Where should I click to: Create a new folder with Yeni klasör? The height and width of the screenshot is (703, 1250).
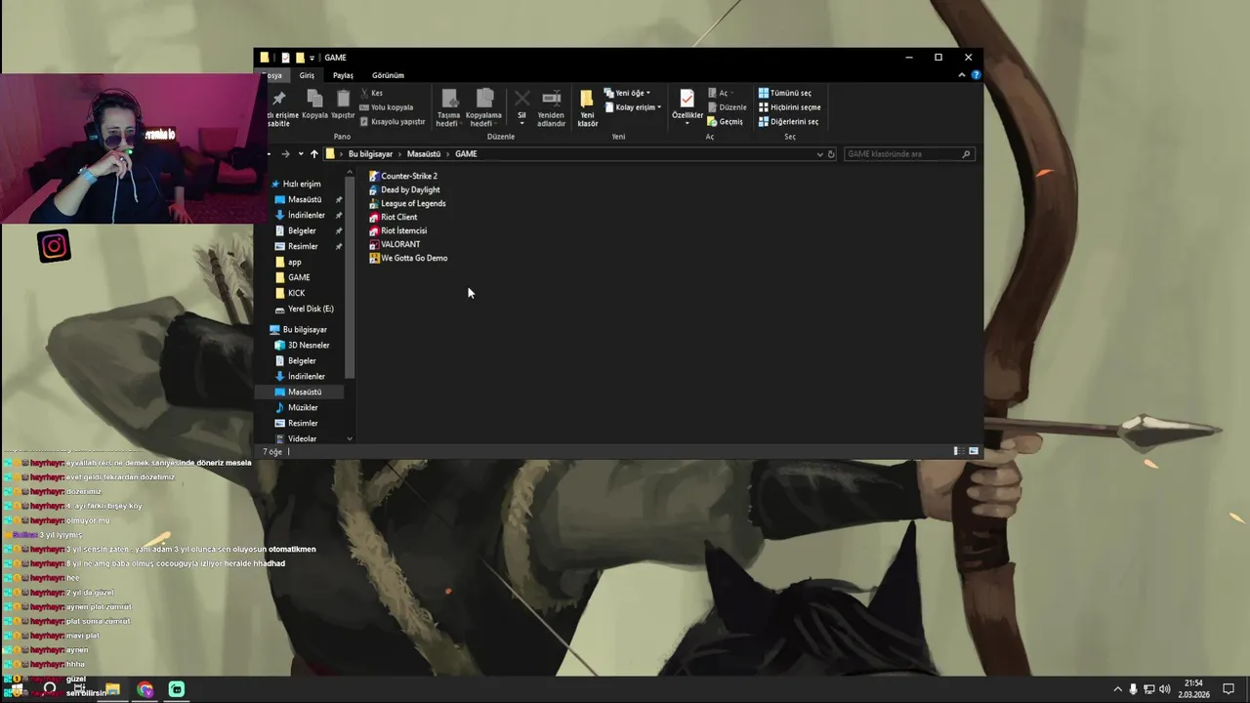pyautogui.click(x=587, y=107)
